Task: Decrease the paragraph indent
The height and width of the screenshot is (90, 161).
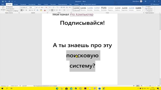Action: (62, 7)
